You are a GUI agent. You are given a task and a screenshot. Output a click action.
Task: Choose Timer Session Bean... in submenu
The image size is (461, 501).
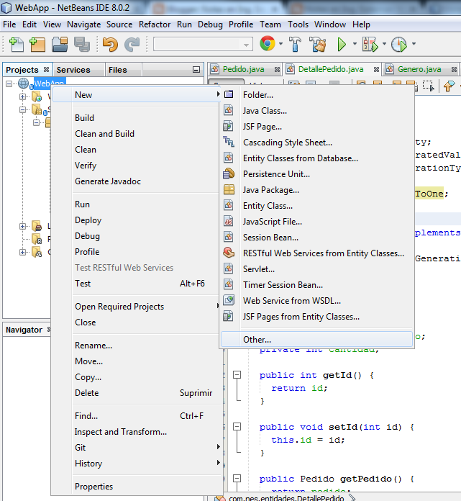(316, 285)
